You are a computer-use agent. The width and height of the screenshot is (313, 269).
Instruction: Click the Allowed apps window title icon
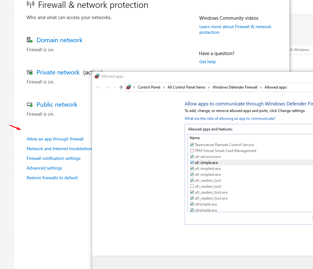click(x=97, y=76)
